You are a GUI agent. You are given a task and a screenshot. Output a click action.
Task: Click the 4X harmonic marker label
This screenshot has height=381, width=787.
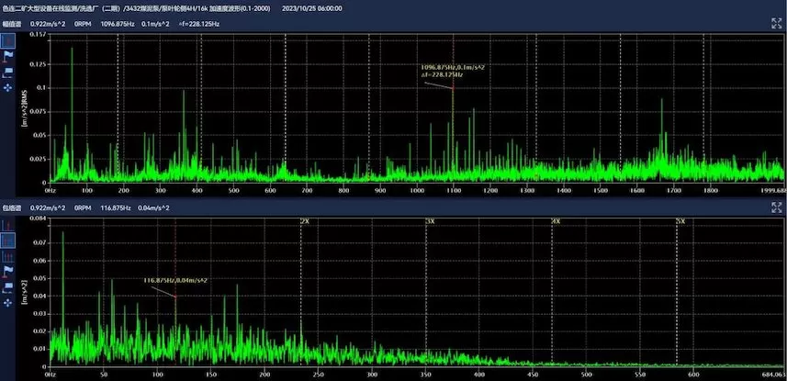(x=556, y=222)
